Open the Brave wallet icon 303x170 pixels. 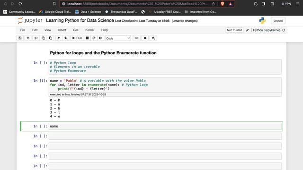pyautogui.click(x=273, y=4)
